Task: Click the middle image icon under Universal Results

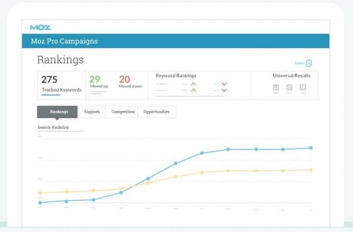Action: coord(289,88)
